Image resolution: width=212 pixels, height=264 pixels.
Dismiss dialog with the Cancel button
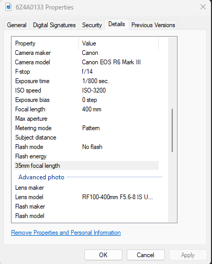click(146, 255)
